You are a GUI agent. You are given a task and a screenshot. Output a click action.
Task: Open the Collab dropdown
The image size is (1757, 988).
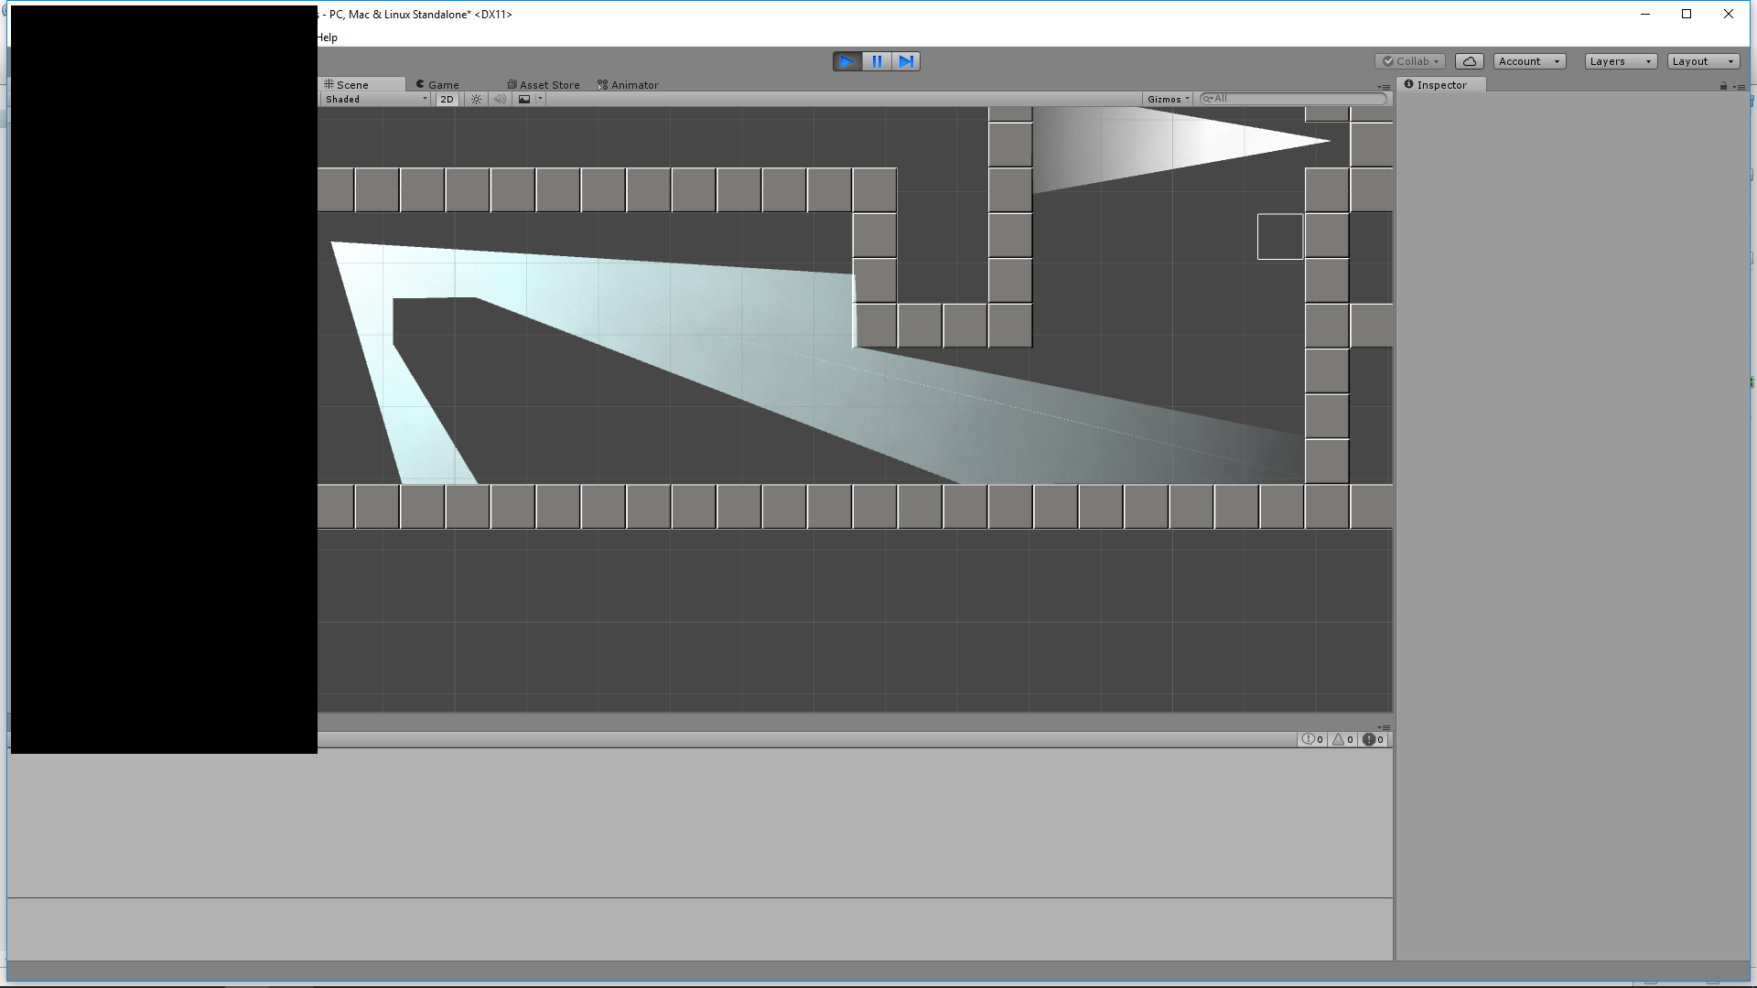coord(1410,61)
